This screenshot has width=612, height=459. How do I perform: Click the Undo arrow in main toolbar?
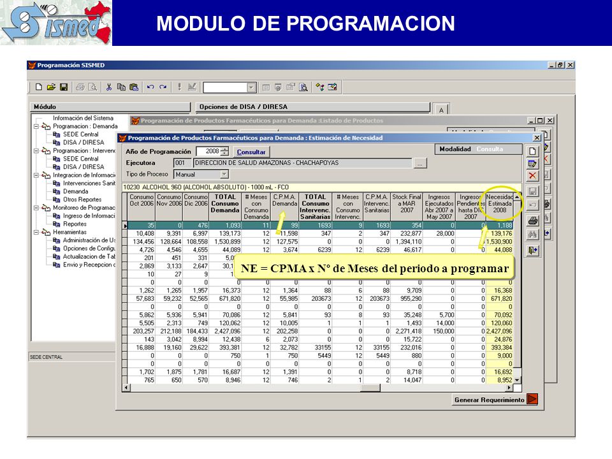pos(150,87)
